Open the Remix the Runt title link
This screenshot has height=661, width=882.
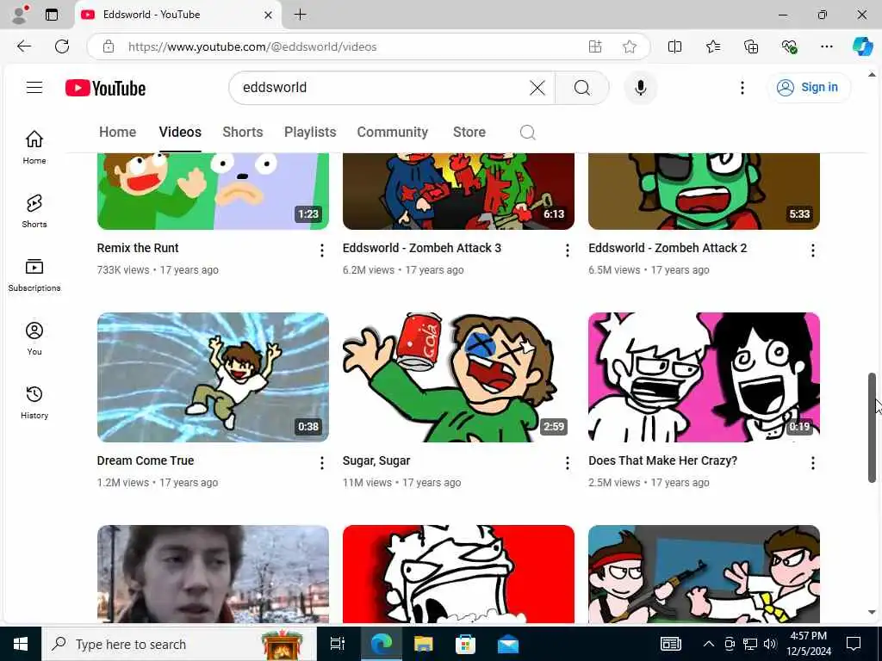pos(138,248)
